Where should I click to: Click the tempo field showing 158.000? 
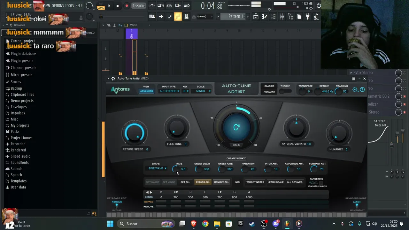pos(138,6)
